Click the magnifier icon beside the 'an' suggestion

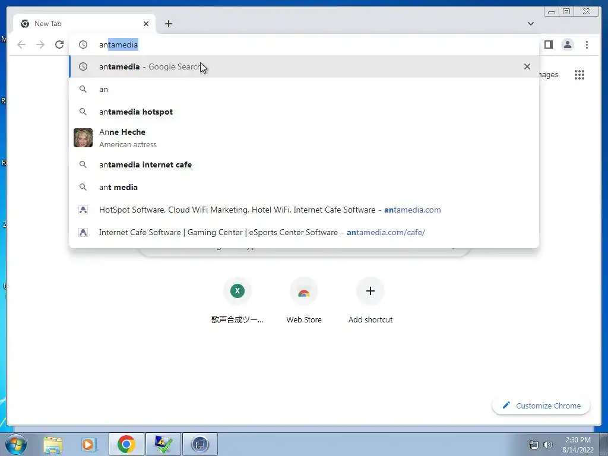coord(83,89)
